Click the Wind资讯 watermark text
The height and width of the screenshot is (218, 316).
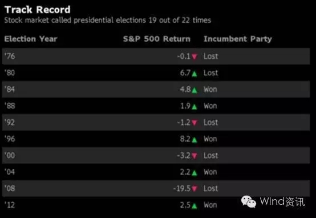(x=282, y=201)
